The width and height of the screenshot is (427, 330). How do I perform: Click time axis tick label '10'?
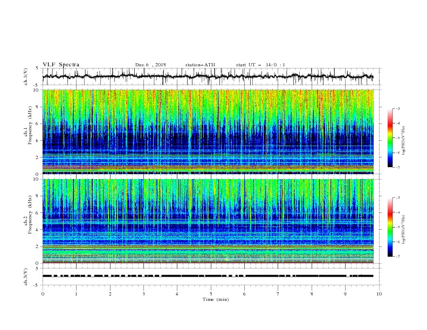[x=379, y=294]
